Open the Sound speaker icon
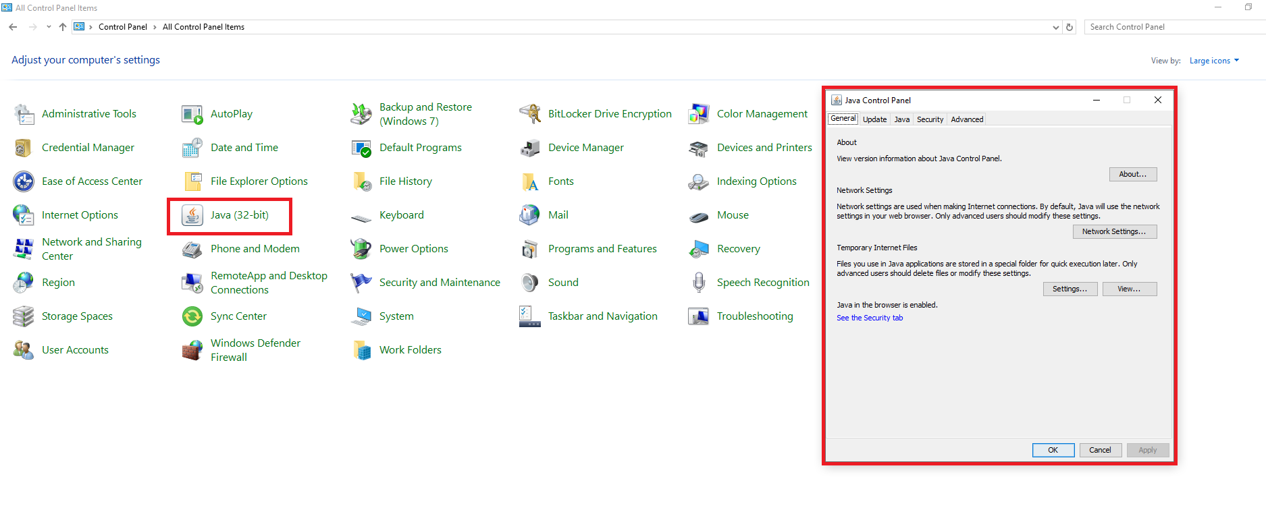This screenshot has width=1266, height=514. click(530, 283)
